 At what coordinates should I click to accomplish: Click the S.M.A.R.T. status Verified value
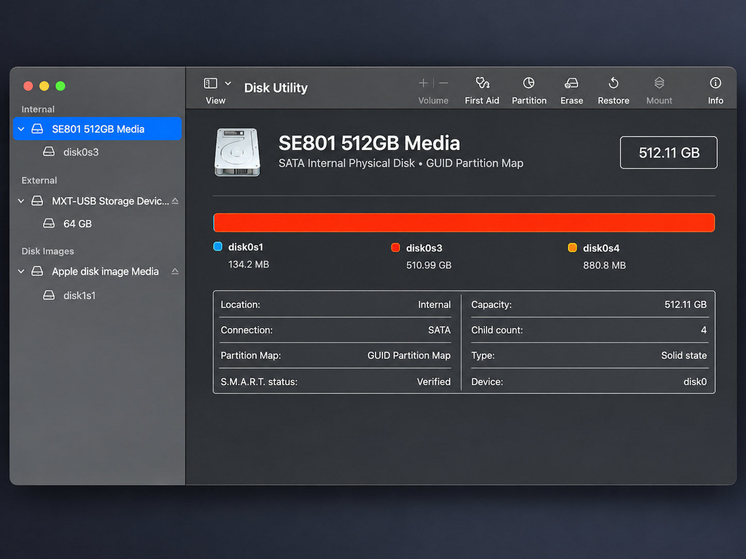pos(434,381)
